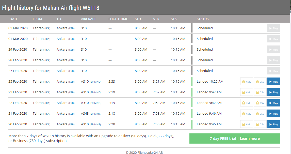Select the '8:21 AM' ATD value
Viewport: 291px width, 154px height.
(159, 82)
